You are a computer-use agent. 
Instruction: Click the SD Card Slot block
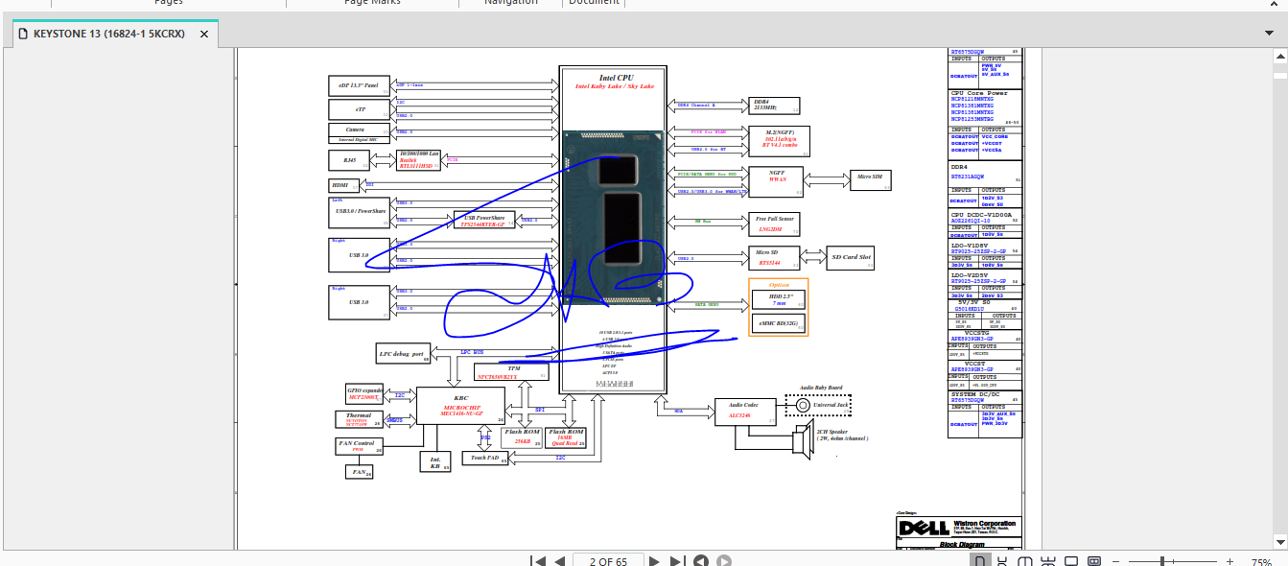850,257
